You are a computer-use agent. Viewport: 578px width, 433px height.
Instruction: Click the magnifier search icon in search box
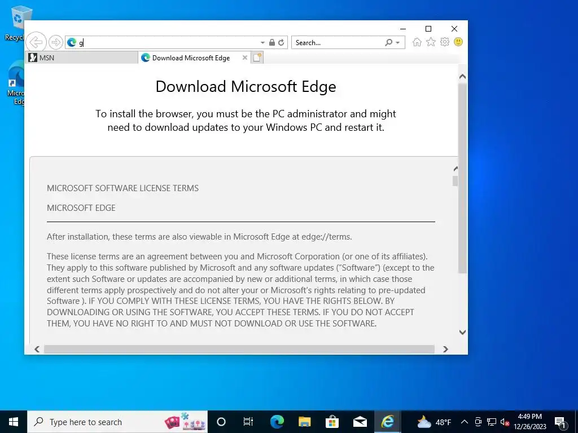point(388,42)
